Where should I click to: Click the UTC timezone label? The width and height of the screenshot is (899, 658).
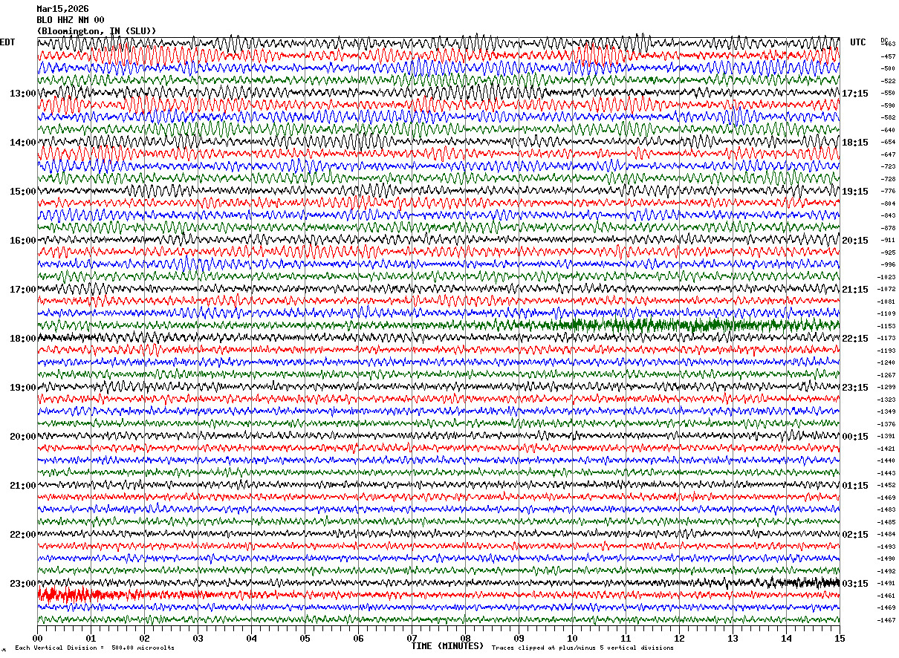click(858, 42)
